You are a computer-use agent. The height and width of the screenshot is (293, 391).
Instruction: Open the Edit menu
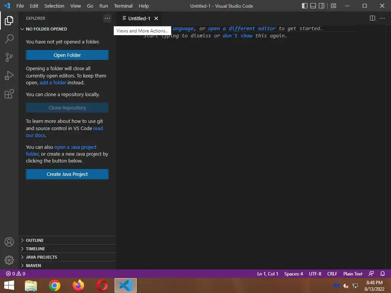pos(34,6)
